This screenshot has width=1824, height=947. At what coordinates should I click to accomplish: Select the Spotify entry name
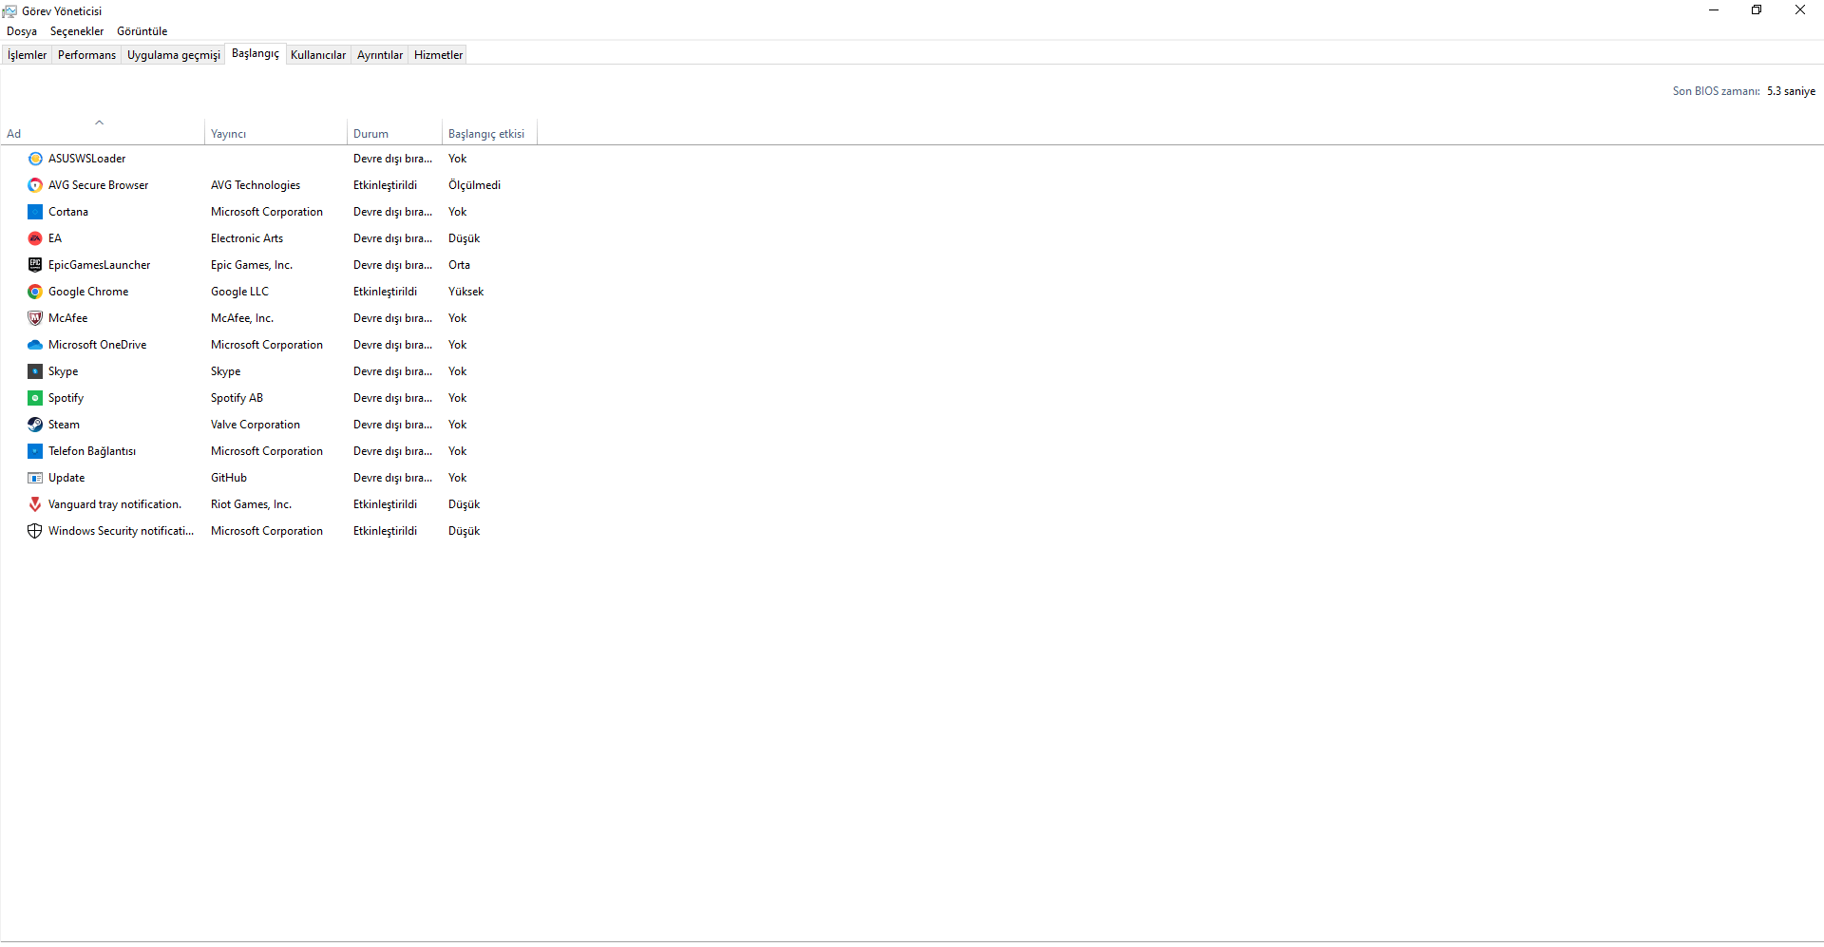coord(66,398)
